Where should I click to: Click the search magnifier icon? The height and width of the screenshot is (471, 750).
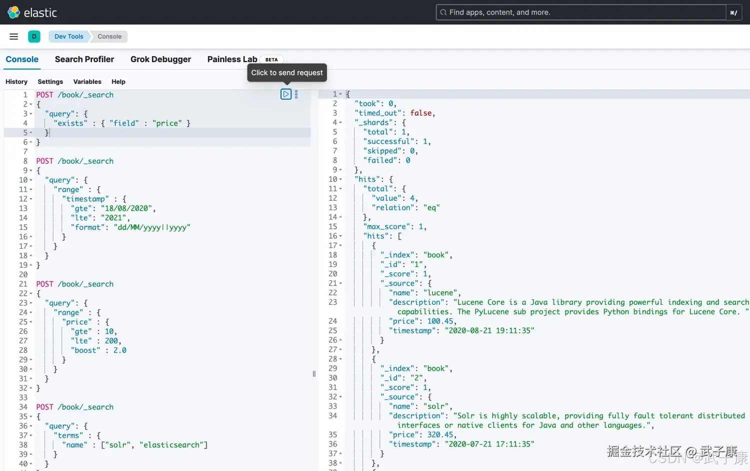click(443, 13)
